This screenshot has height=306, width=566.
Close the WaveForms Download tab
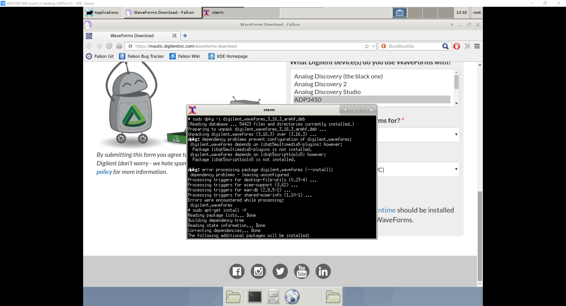point(175,36)
